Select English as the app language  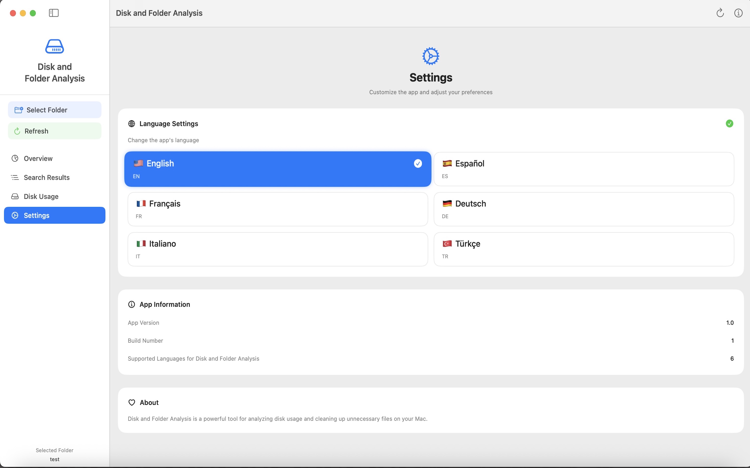tap(278, 169)
